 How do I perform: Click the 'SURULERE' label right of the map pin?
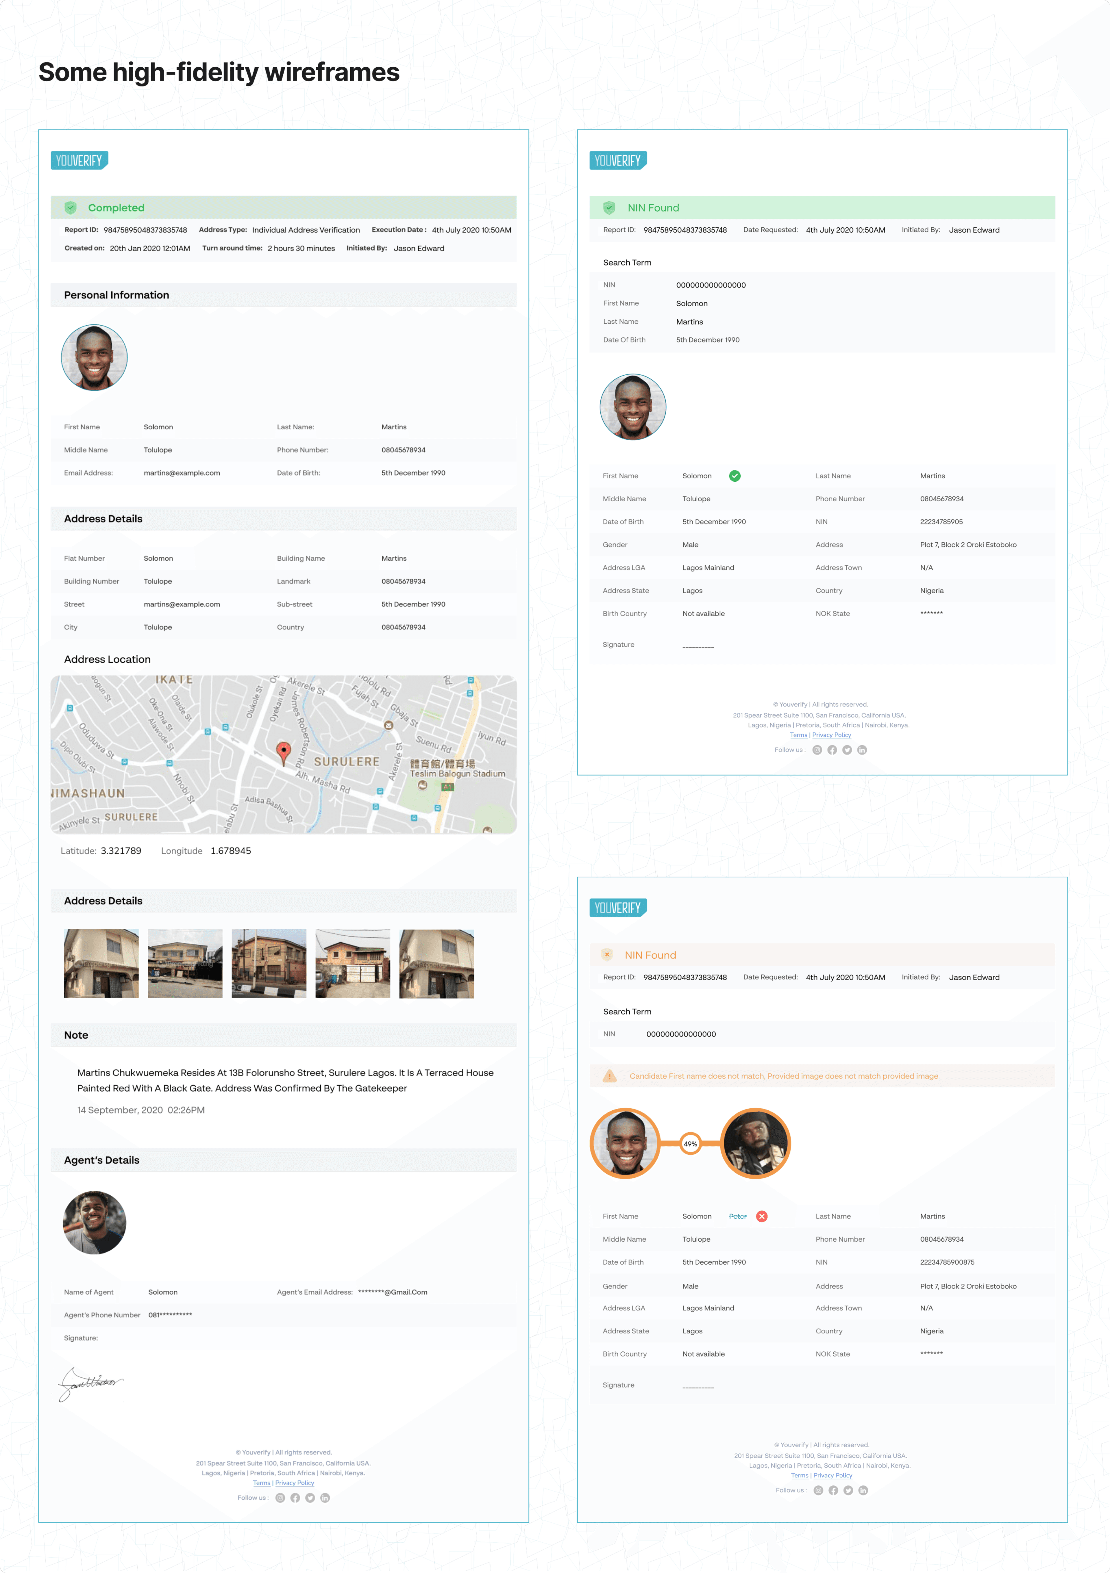347,762
